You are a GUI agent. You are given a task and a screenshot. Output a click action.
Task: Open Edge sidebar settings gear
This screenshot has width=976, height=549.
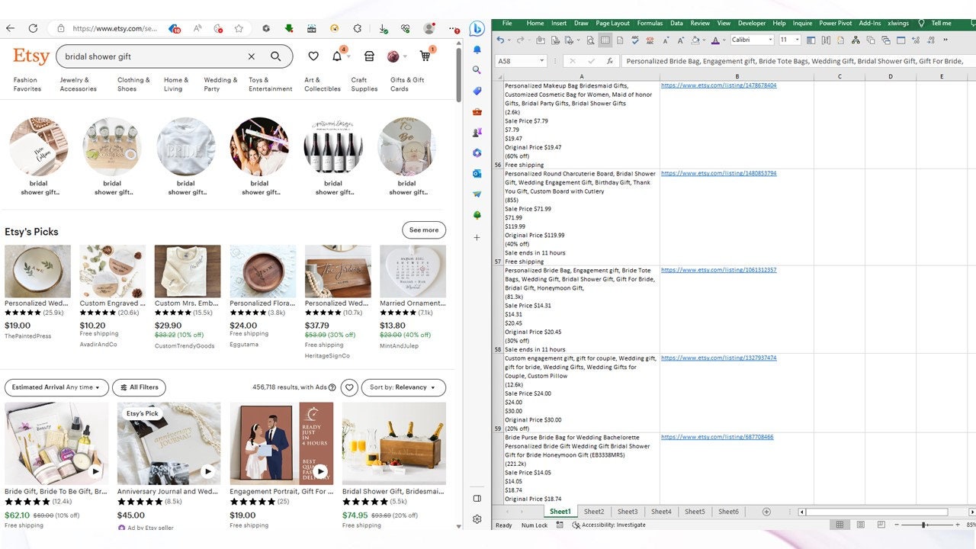click(477, 519)
